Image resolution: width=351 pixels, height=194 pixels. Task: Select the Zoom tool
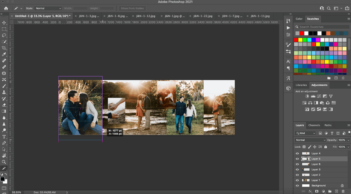point(4,162)
